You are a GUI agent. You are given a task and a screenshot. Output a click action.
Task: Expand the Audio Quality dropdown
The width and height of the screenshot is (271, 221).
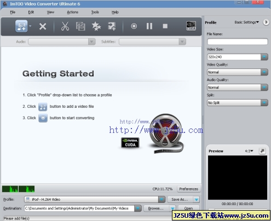(x=264, y=88)
